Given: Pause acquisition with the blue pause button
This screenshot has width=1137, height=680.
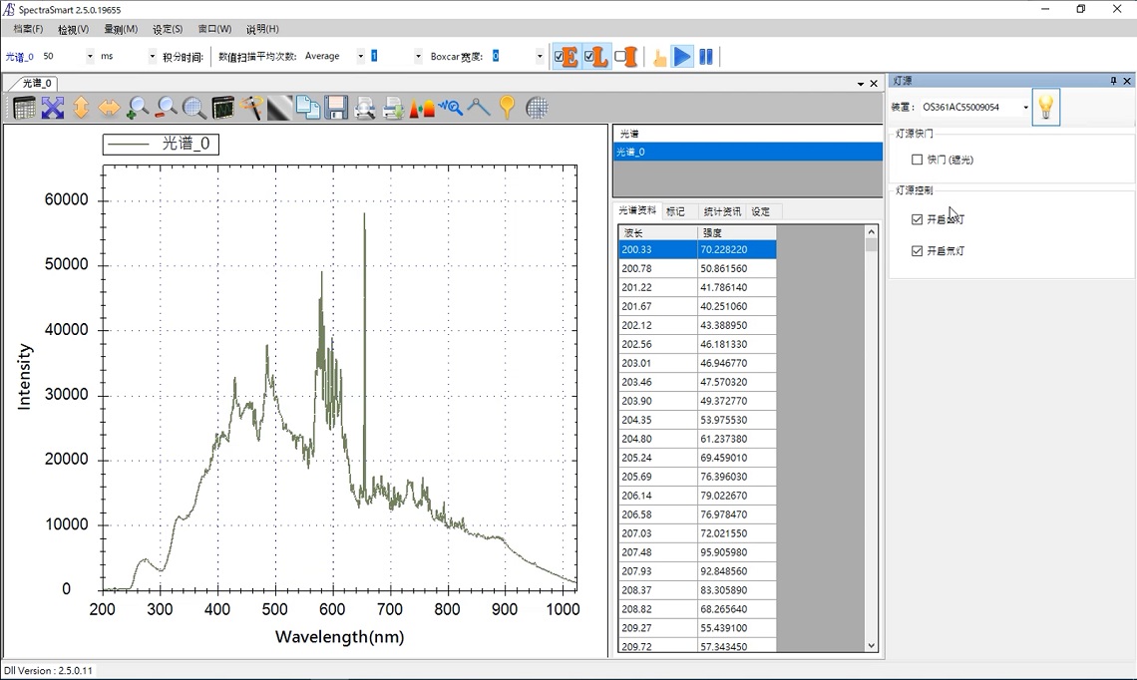Looking at the screenshot, I should coord(706,57).
